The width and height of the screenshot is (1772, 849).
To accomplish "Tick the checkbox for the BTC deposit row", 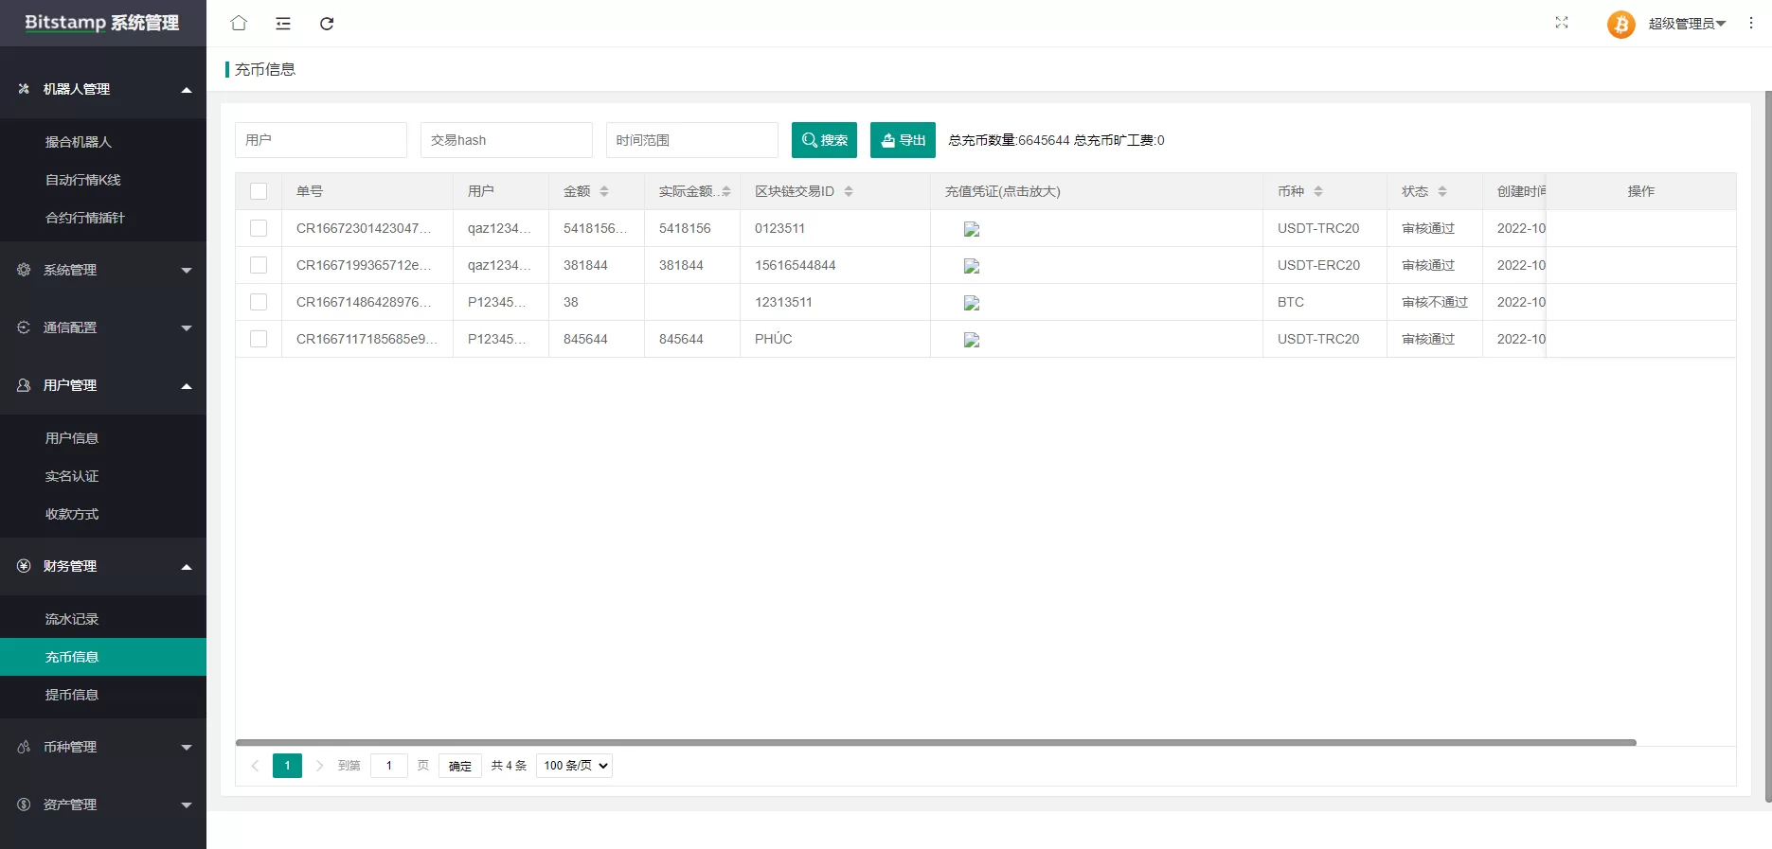I will pos(259,302).
